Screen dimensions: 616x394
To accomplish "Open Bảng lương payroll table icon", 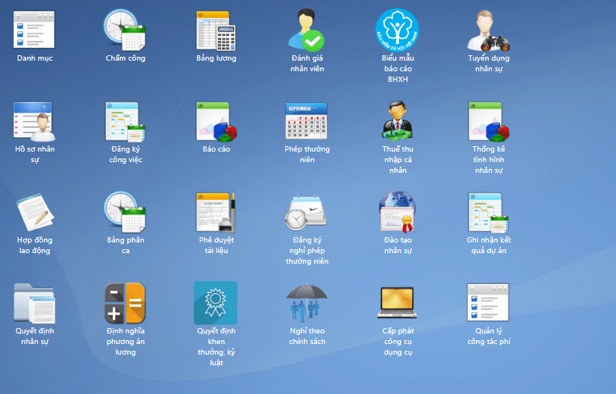I will pyautogui.click(x=216, y=30).
